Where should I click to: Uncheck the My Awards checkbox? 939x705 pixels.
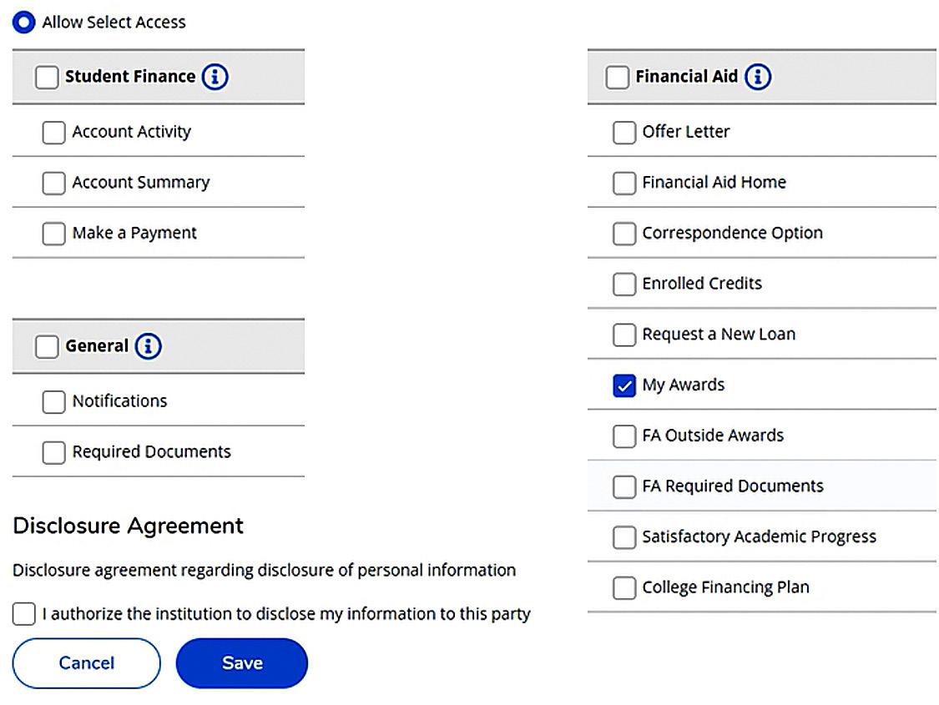point(623,385)
